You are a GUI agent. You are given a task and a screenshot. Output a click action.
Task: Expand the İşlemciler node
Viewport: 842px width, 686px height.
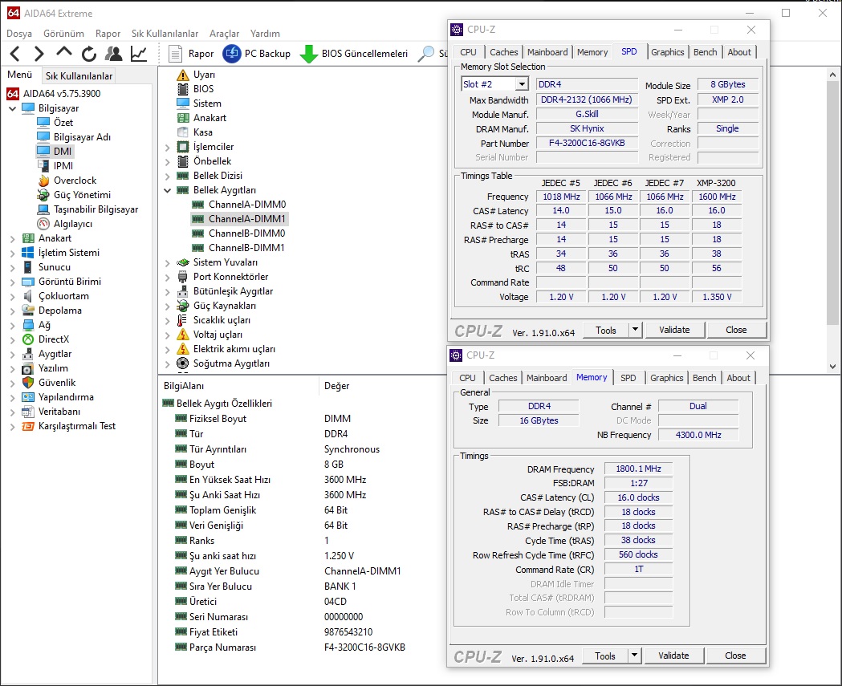point(168,147)
